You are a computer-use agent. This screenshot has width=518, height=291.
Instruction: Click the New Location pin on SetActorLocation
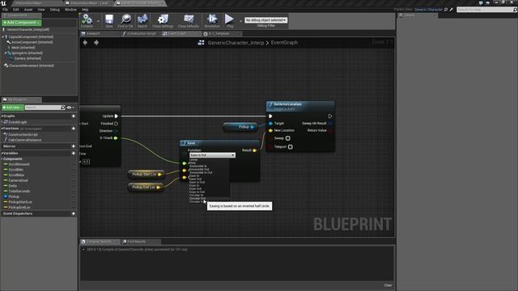click(x=270, y=131)
